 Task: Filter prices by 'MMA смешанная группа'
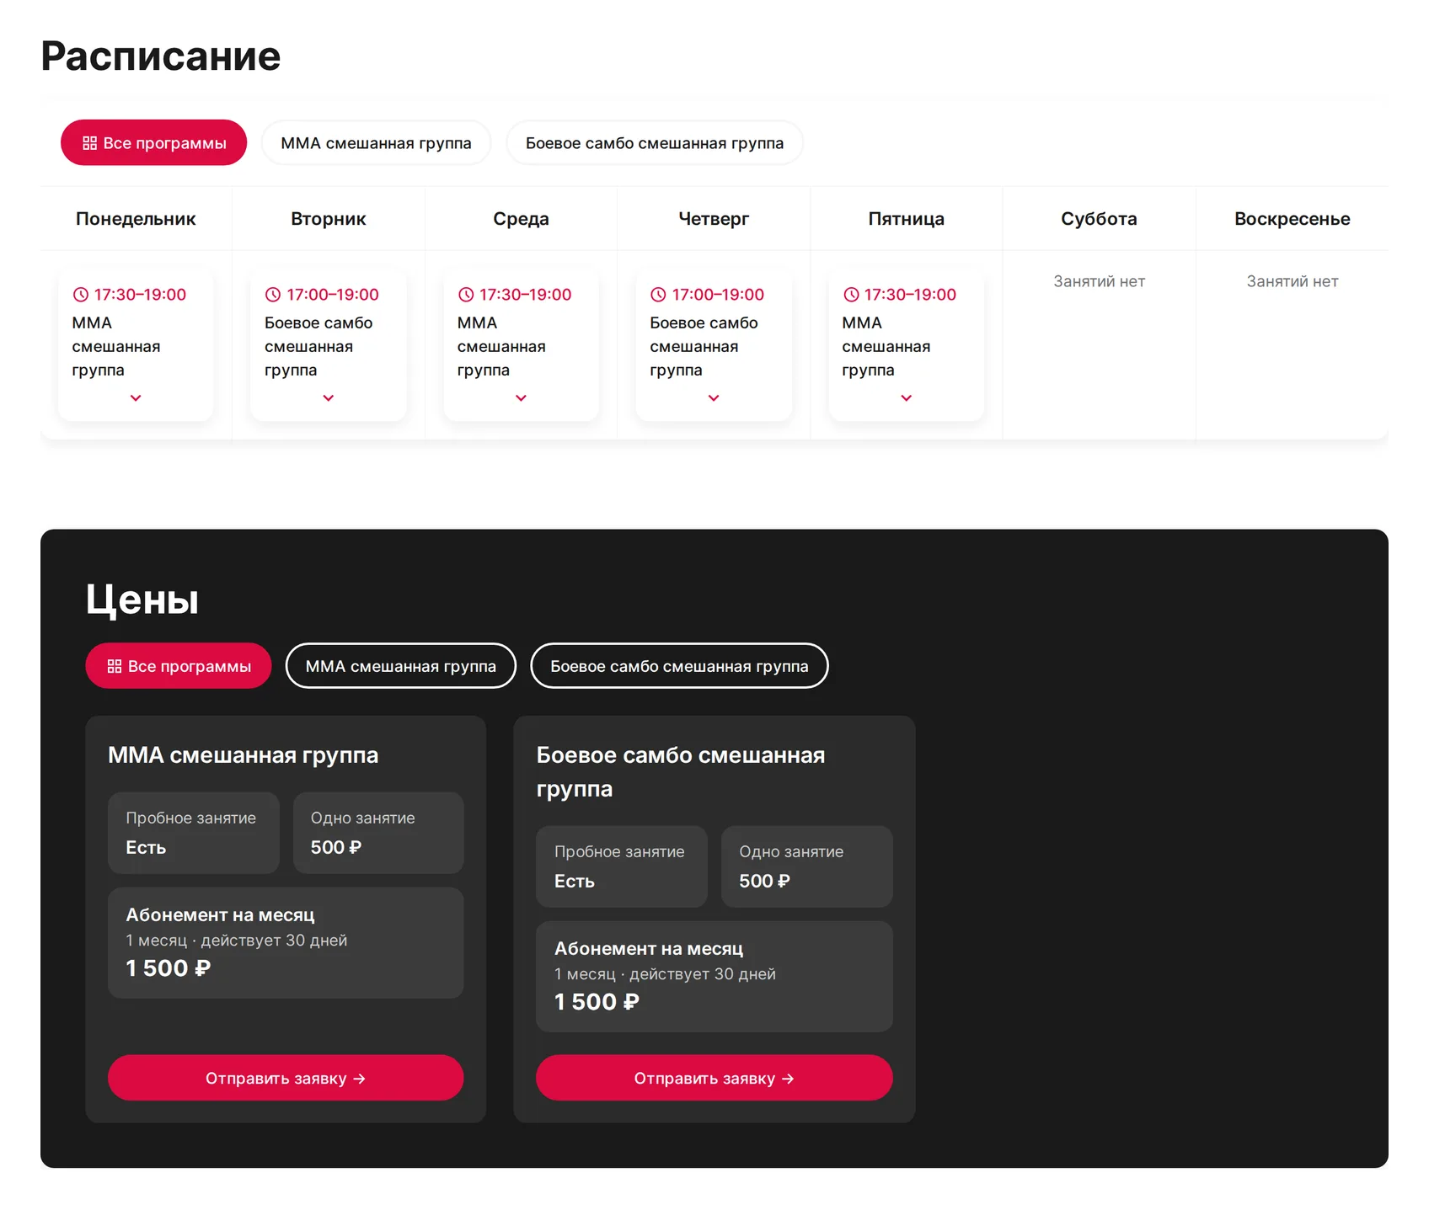pyautogui.click(x=401, y=666)
